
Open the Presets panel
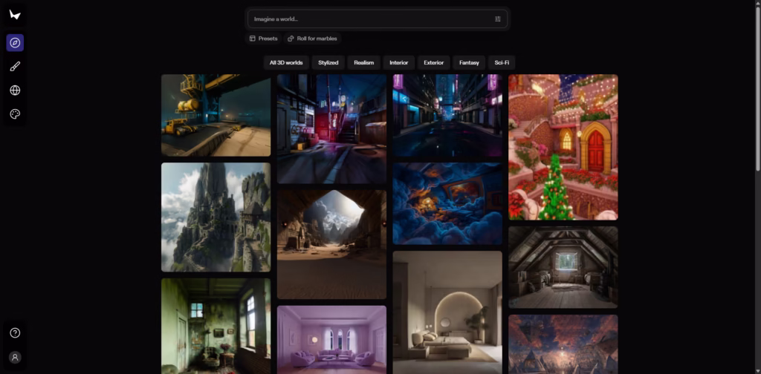pos(264,39)
